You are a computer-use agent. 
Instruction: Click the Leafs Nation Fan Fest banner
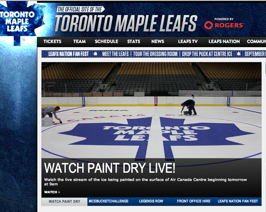(154, 54)
